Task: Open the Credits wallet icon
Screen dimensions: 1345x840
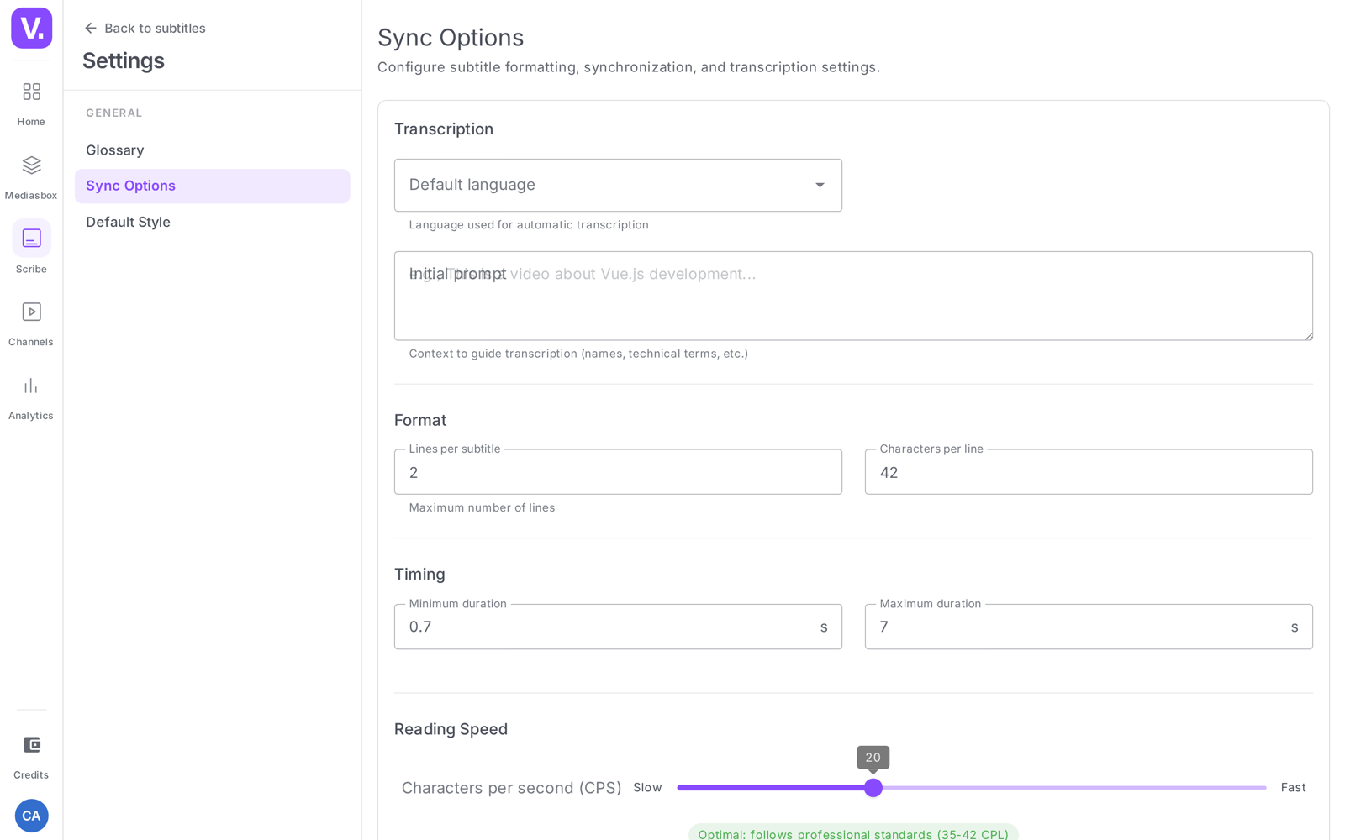Action: [31, 745]
